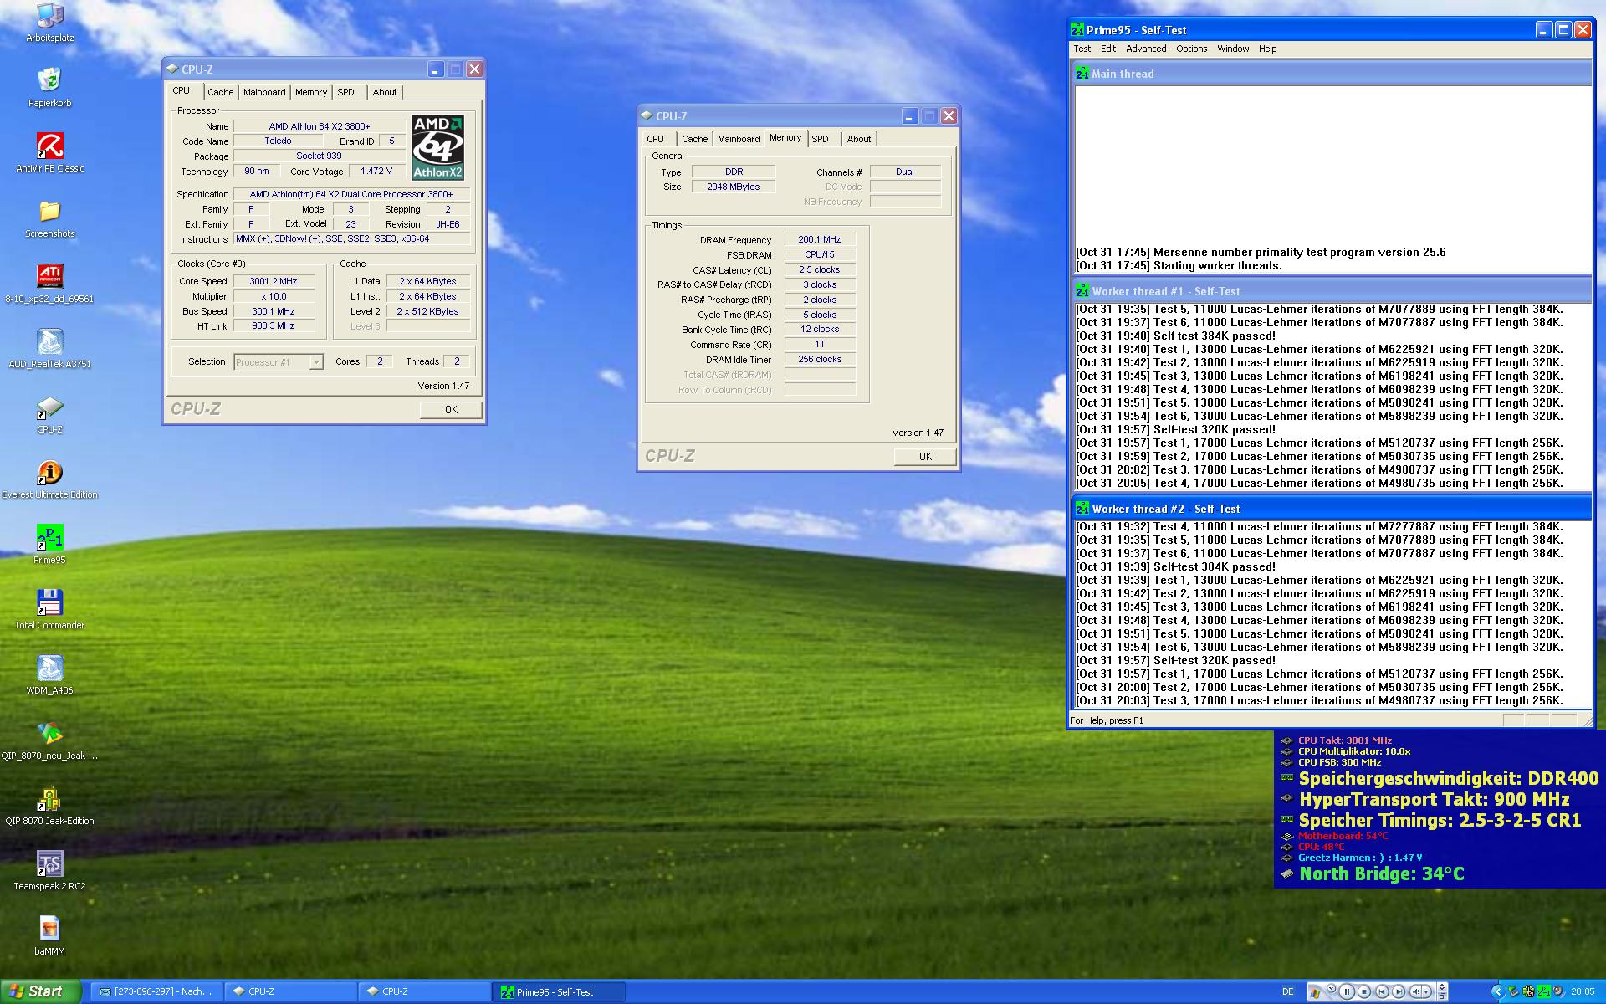
Task: Click the DE language indicator in taskbar
Action: 1287,991
